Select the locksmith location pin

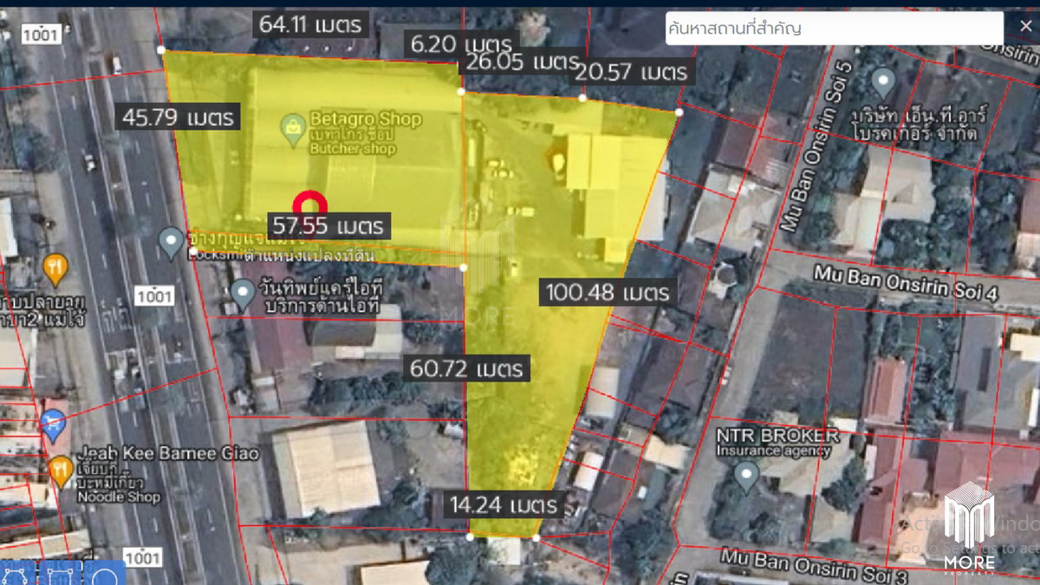(172, 242)
